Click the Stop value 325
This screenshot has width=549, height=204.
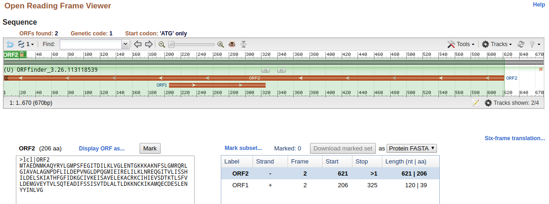[373, 185]
